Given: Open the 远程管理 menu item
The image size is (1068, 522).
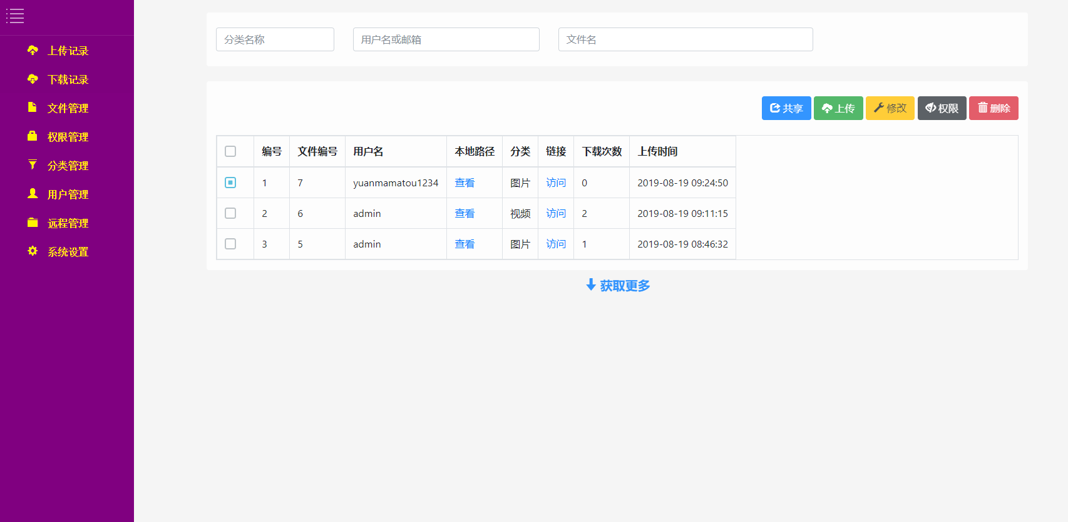Looking at the screenshot, I should pos(68,223).
